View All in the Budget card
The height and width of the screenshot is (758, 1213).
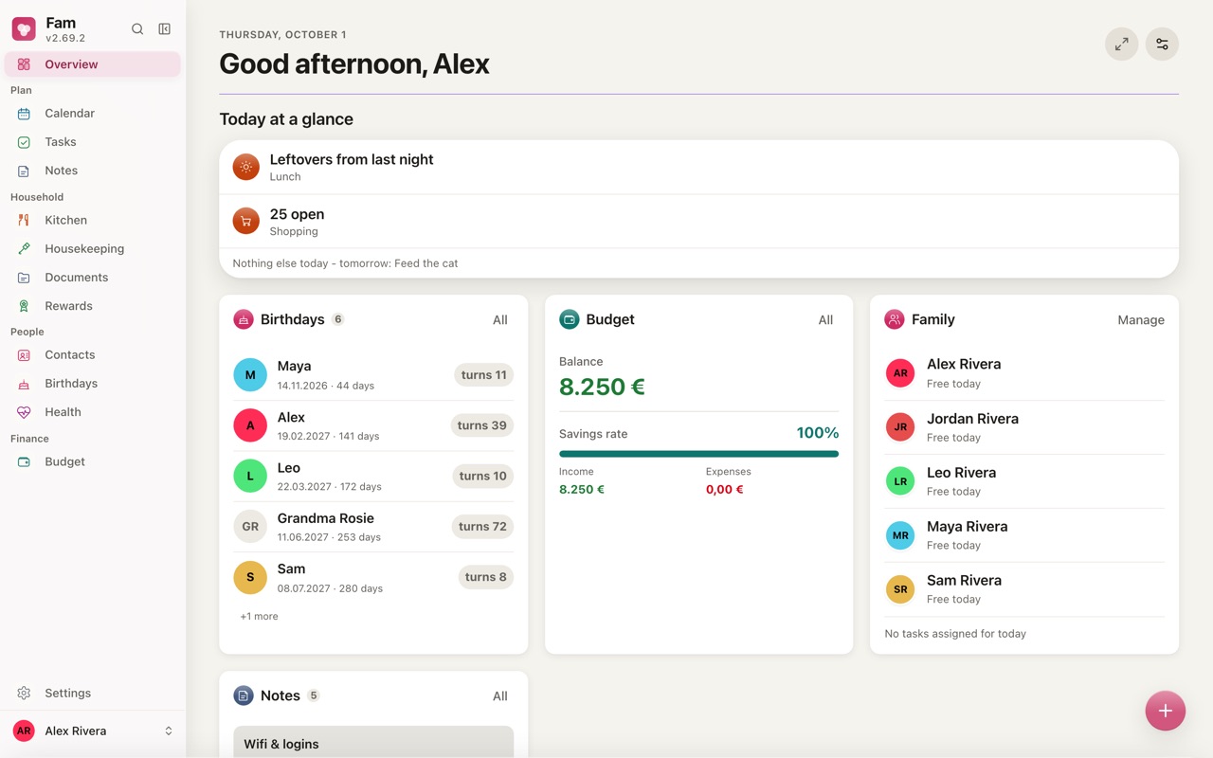click(825, 320)
